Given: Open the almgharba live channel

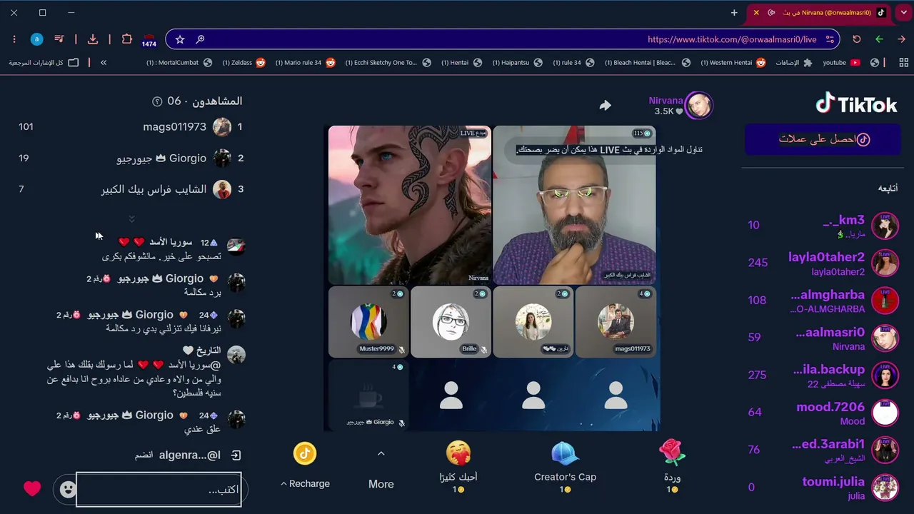Looking at the screenshot, I should pos(822,301).
